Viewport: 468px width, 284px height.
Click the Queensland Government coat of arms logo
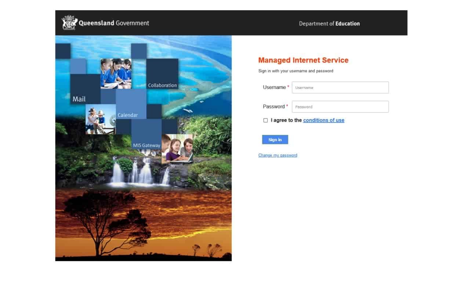click(x=68, y=22)
